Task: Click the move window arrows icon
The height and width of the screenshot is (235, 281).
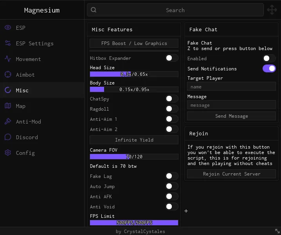Action: tap(272, 10)
